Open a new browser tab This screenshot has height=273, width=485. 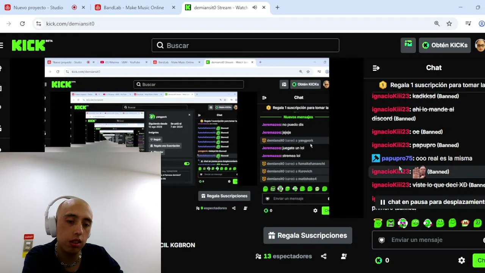pos(277,8)
